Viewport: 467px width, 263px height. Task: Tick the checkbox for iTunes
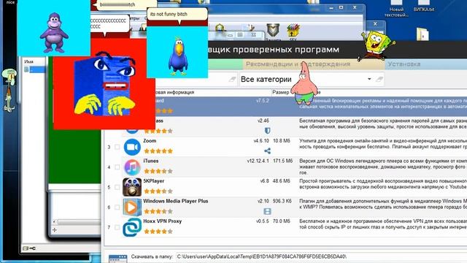(x=117, y=167)
